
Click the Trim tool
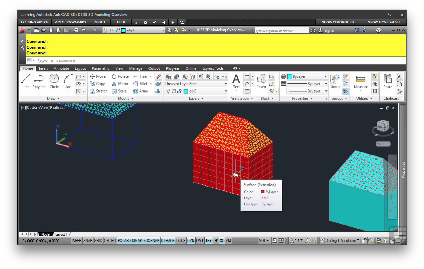[140, 76]
